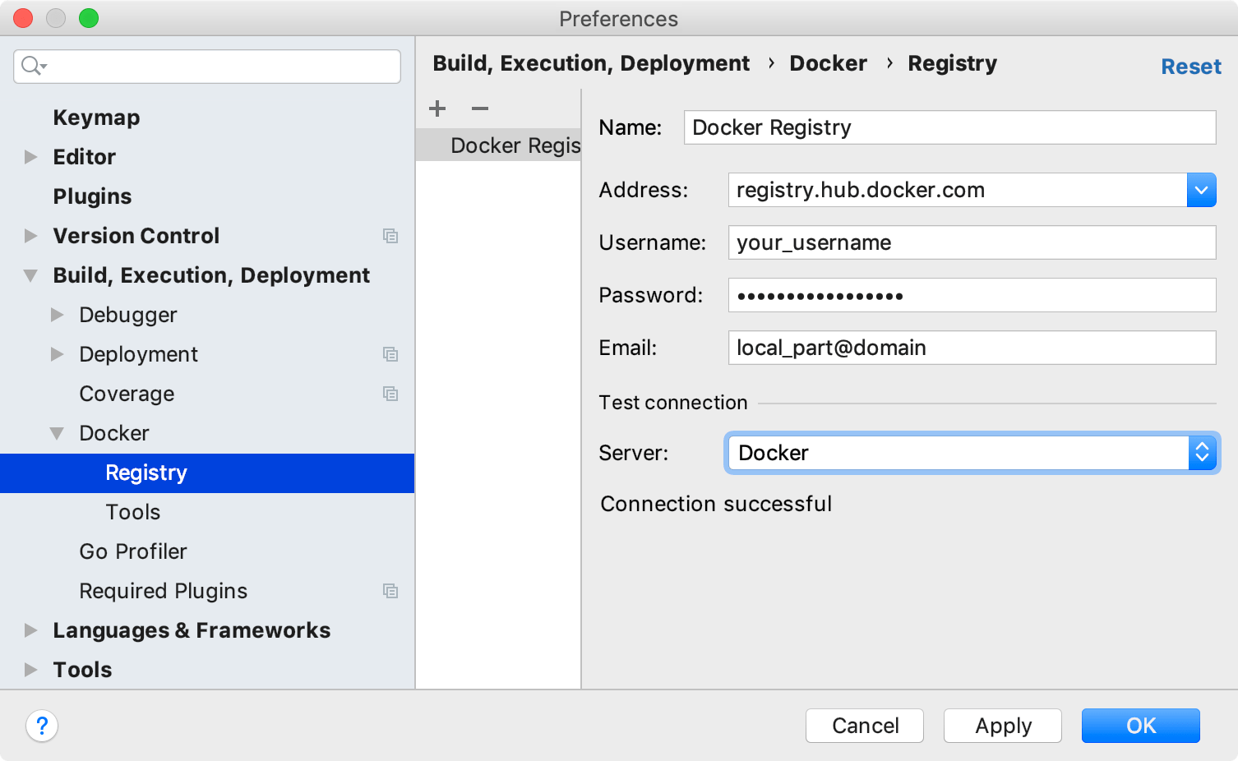Open the Server dropdown showing Docker
Screen dimensions: 1238x761
pyautogui.click(x=1202, y=453)
